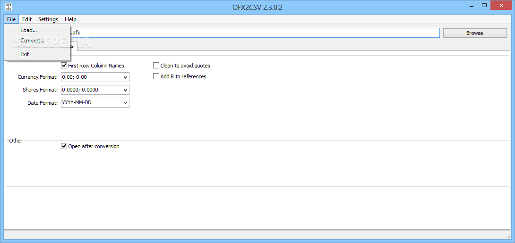Image resolution: width=515 pixels, height=243 pixels.
Task: Close the OFX2CSV window
Action: [x=501, y=6]
